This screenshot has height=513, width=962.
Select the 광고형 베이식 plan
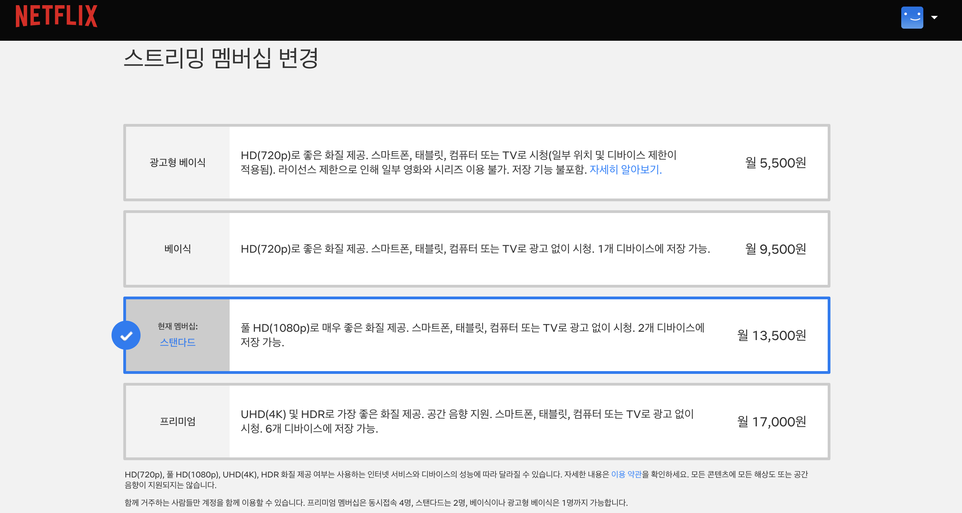pyautogui.click(x=178, y=162)
